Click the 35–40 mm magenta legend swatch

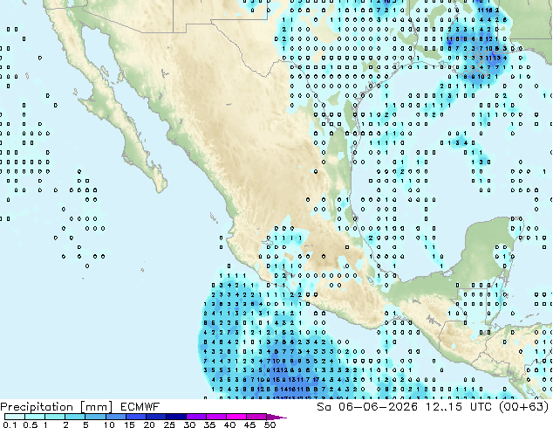pyautogui.click(x=216, y=417)
